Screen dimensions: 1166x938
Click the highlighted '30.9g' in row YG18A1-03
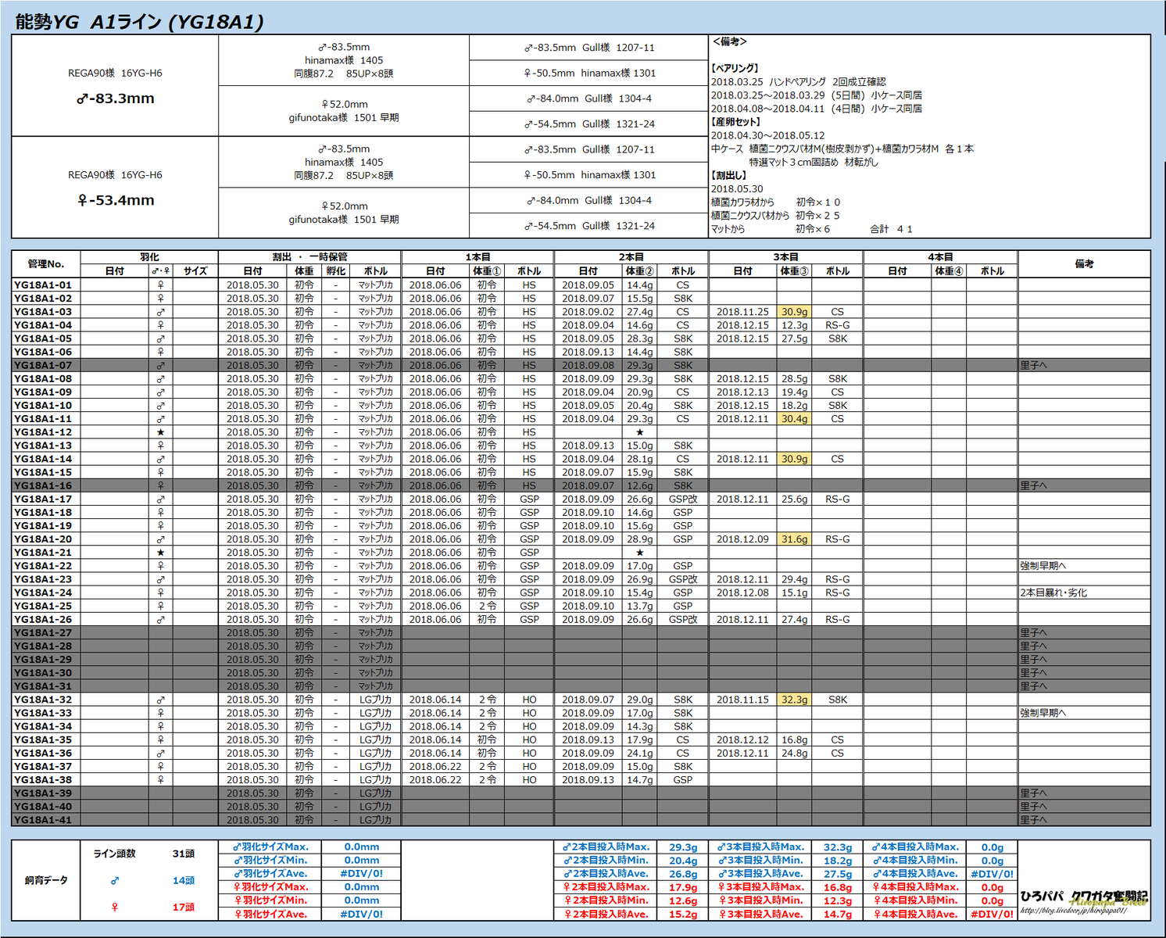click(794, 312)
